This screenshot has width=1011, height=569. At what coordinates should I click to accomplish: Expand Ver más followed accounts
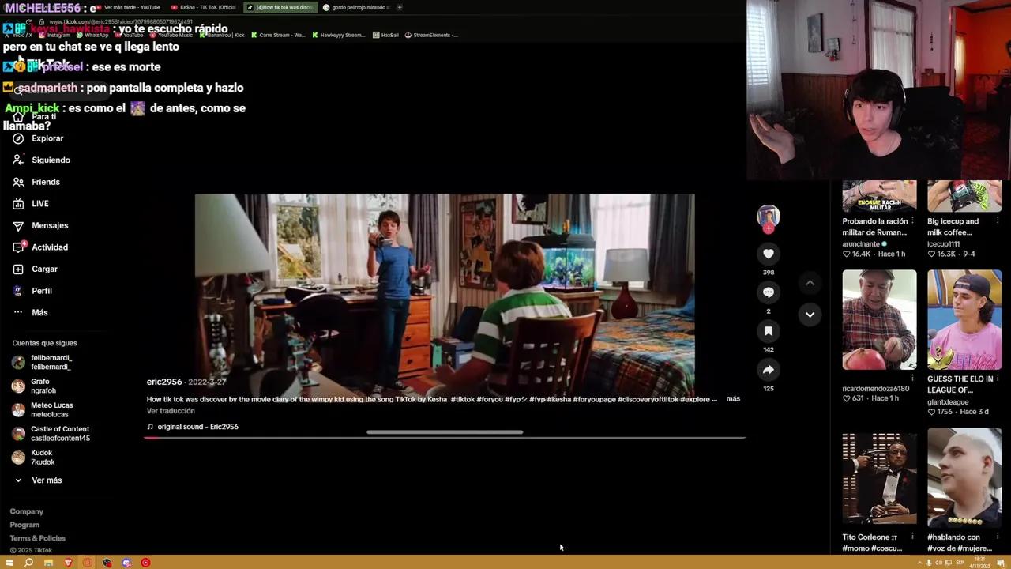pyautogui.click(x=37, y=480)
